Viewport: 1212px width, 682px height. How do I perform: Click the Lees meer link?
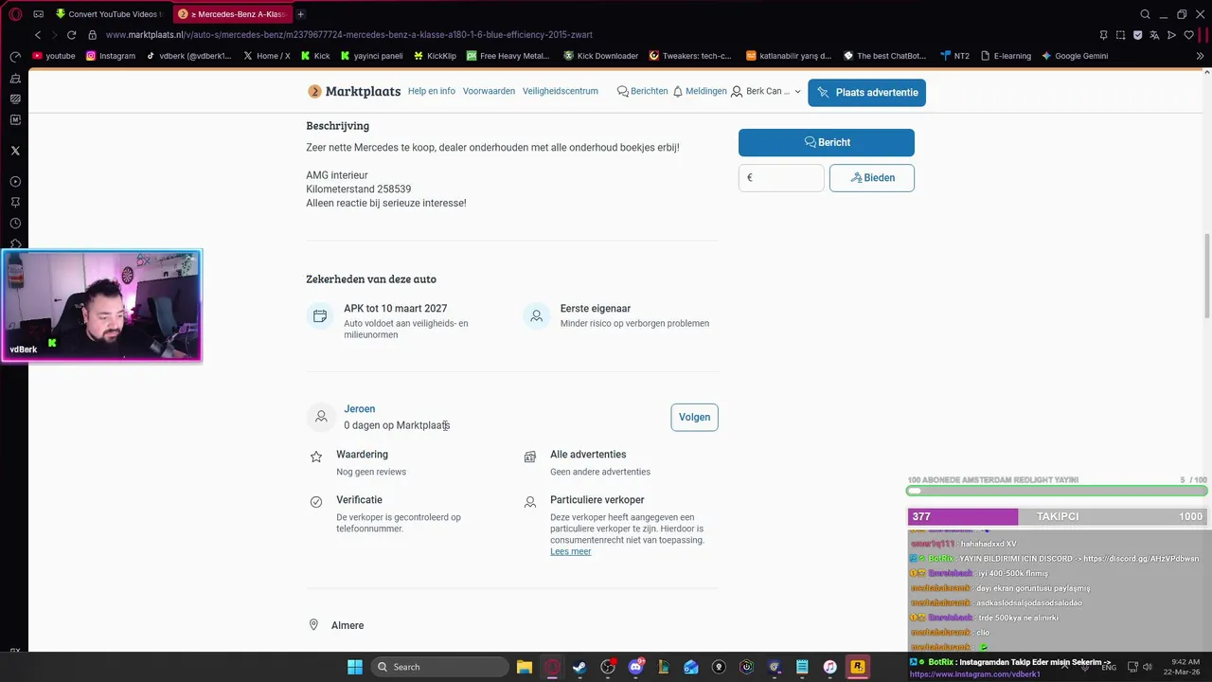pyautogui.click(x=570, y=551)
